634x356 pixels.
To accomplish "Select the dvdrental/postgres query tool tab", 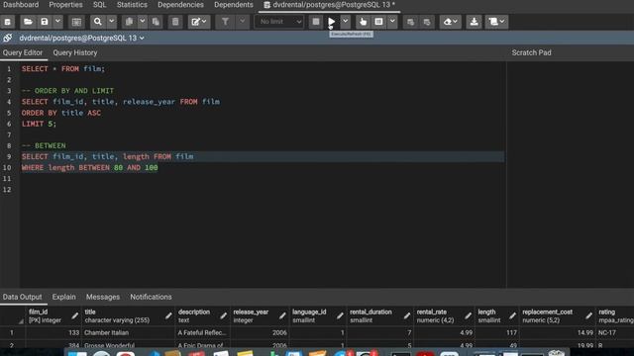I will point(330,5).
